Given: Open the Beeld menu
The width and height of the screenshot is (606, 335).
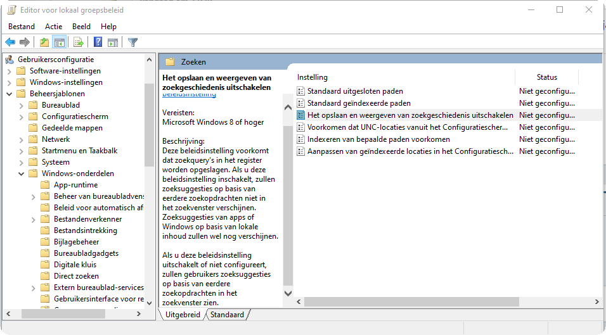Looking at the screenshot, I should [81, 27].
